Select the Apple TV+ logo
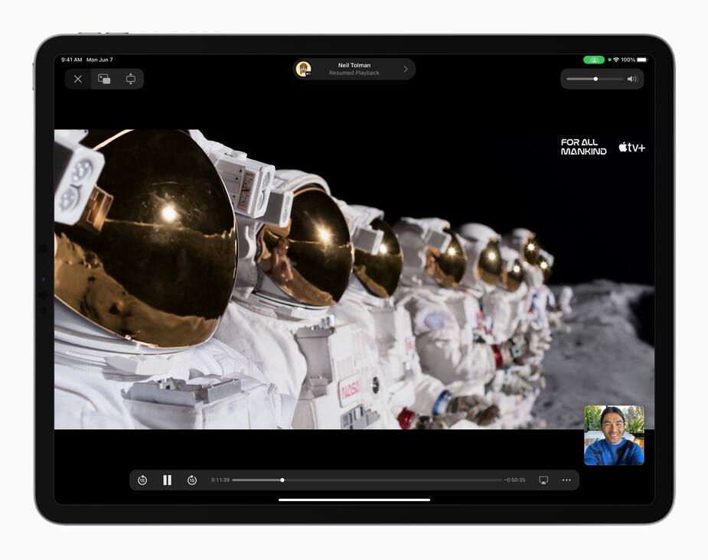This screenshot has height=560, width=708. pyautogui.click(x=631, y=147)
